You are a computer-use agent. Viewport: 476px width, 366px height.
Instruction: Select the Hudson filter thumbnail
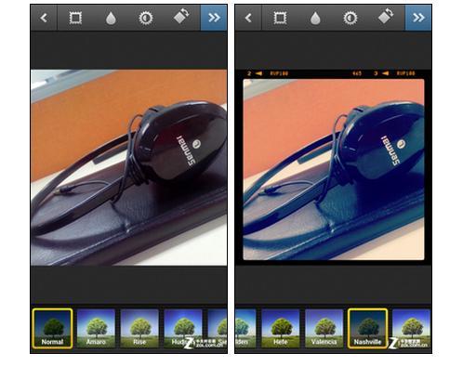coord(183,328)
